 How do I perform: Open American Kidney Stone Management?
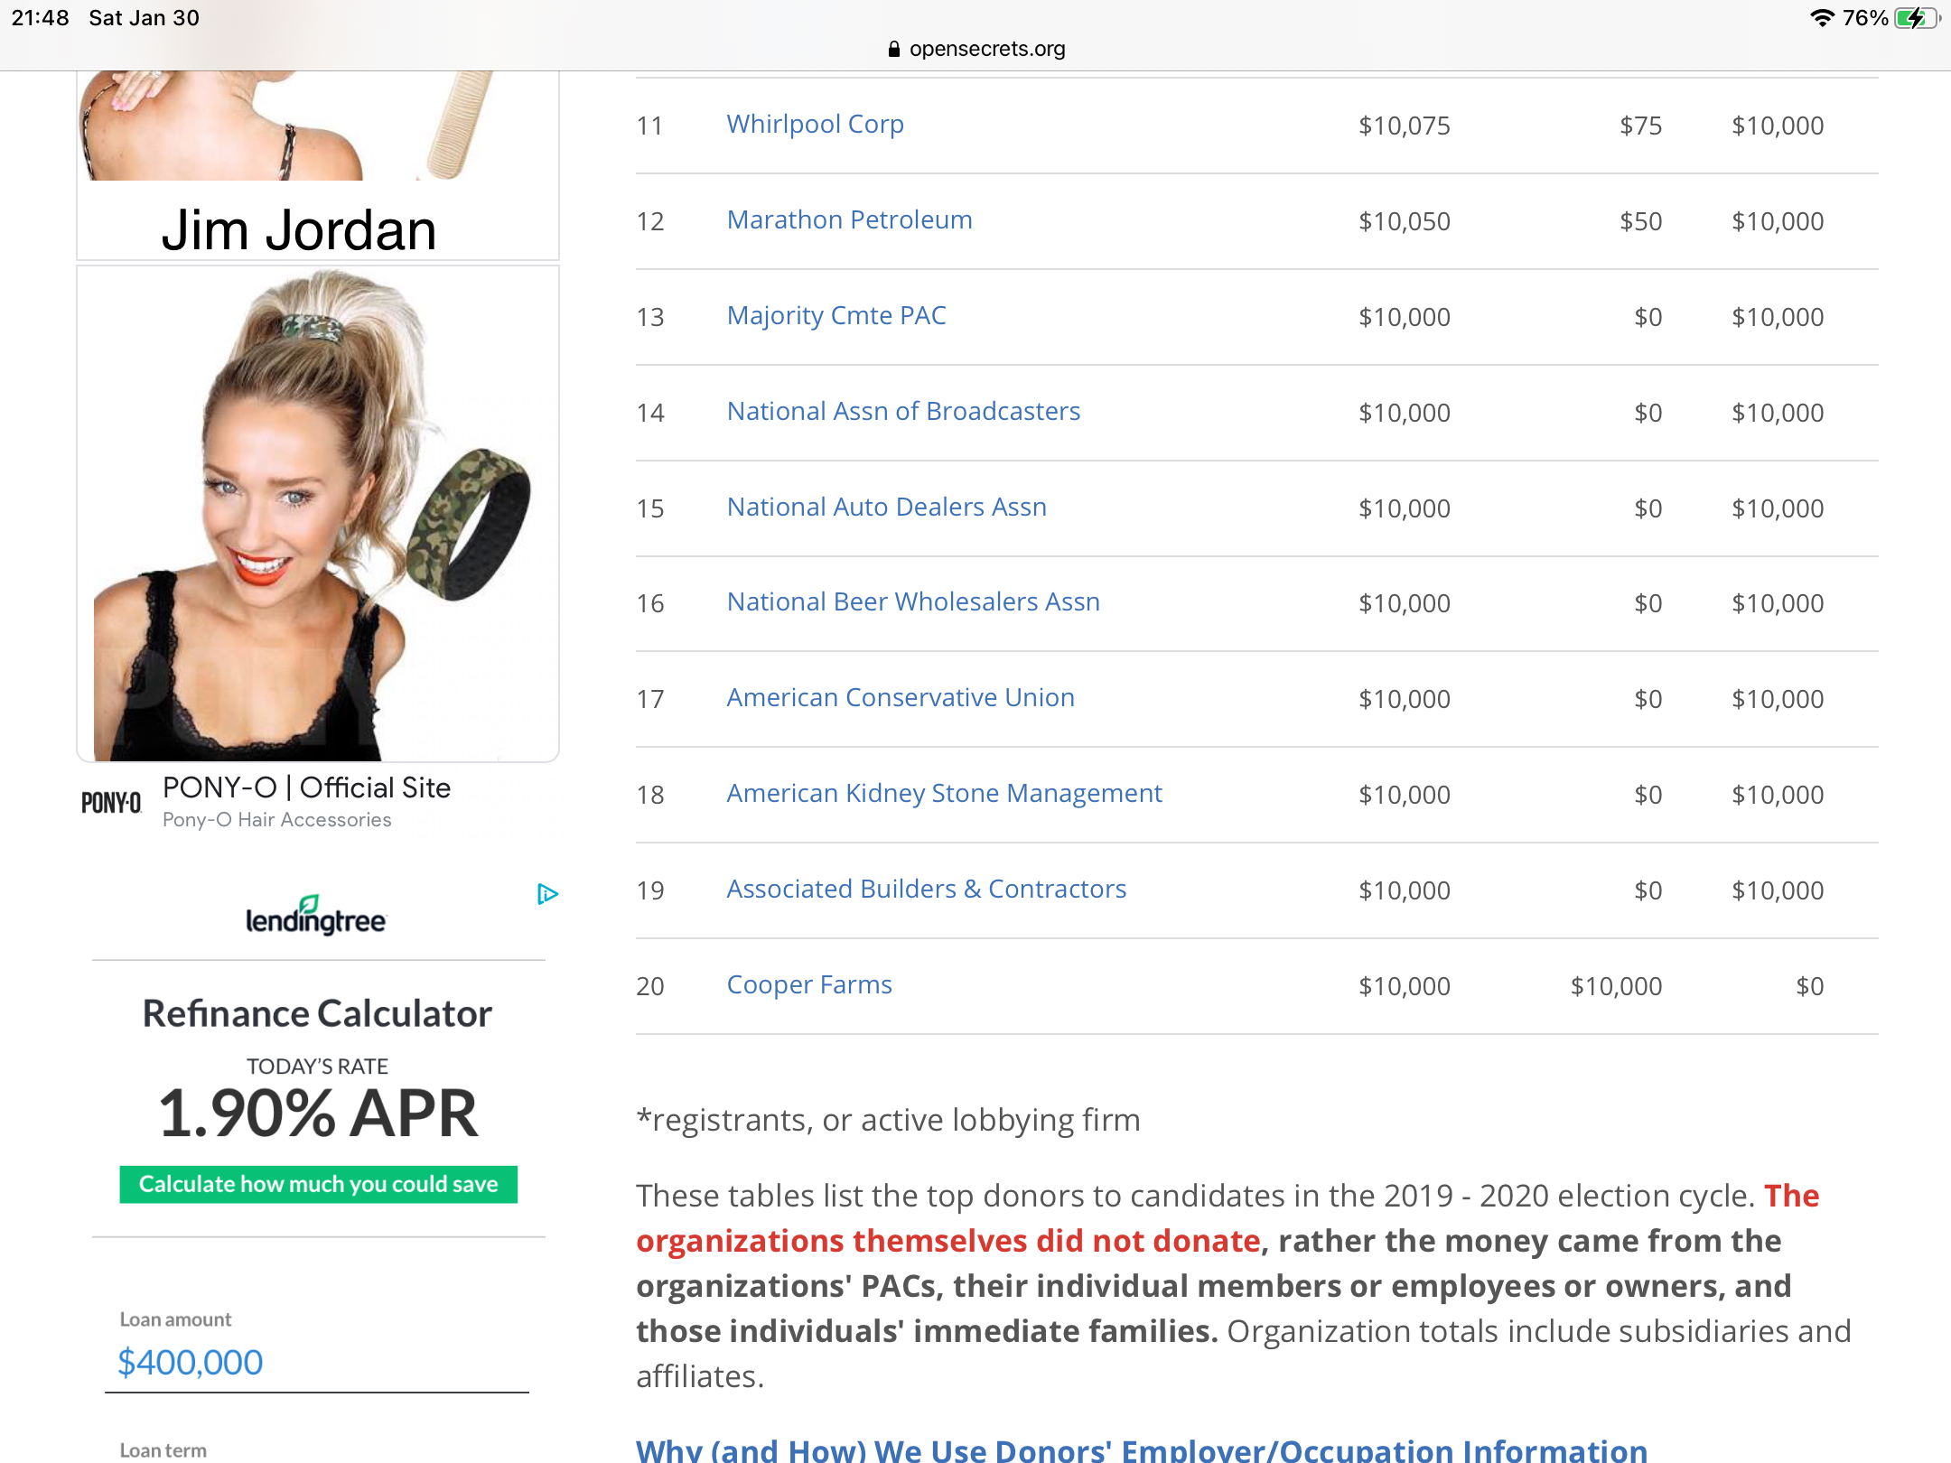click(x=944, y=793)
